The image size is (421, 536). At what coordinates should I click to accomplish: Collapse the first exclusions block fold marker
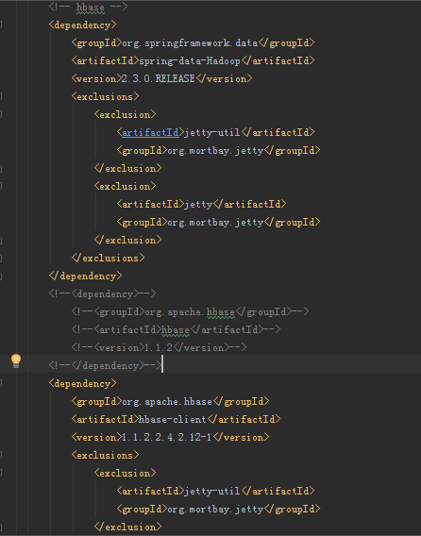1,96
